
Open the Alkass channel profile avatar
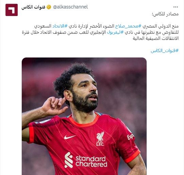pos(12,10)
